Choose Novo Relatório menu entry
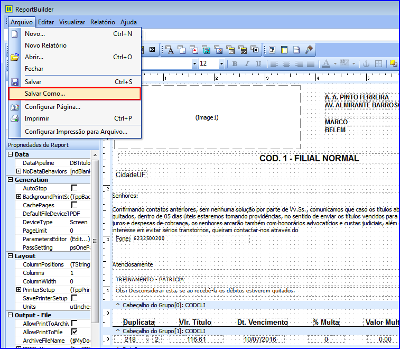 tap(75, 45)
